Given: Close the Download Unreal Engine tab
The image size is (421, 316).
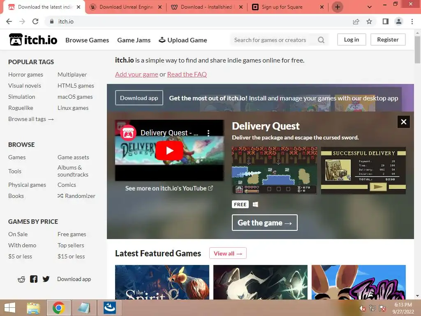Looking at the screenshot, I should click(x=160, y=7).
